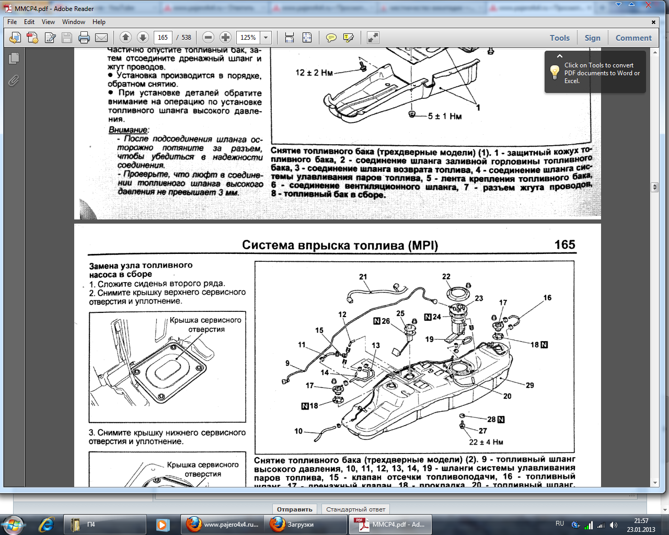This screenshot has width=669, height=535.
Task: Open the zoom level dropdown
Action: (266, 38)
